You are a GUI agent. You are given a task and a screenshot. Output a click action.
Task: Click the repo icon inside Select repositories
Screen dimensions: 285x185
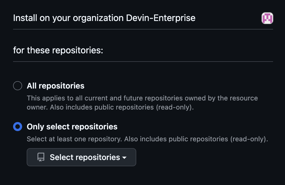pos(41,157)
